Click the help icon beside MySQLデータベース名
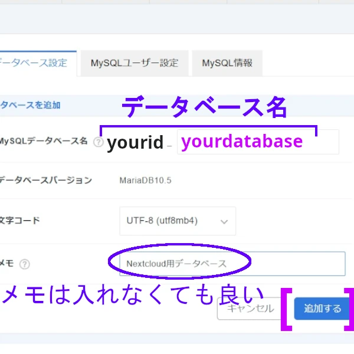The height and width of the screenshot is (354, 354). [99, 142]
